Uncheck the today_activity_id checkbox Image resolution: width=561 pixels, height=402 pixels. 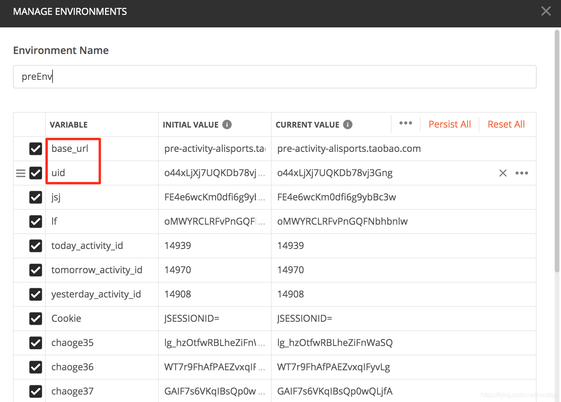click(x=36, y=246)
